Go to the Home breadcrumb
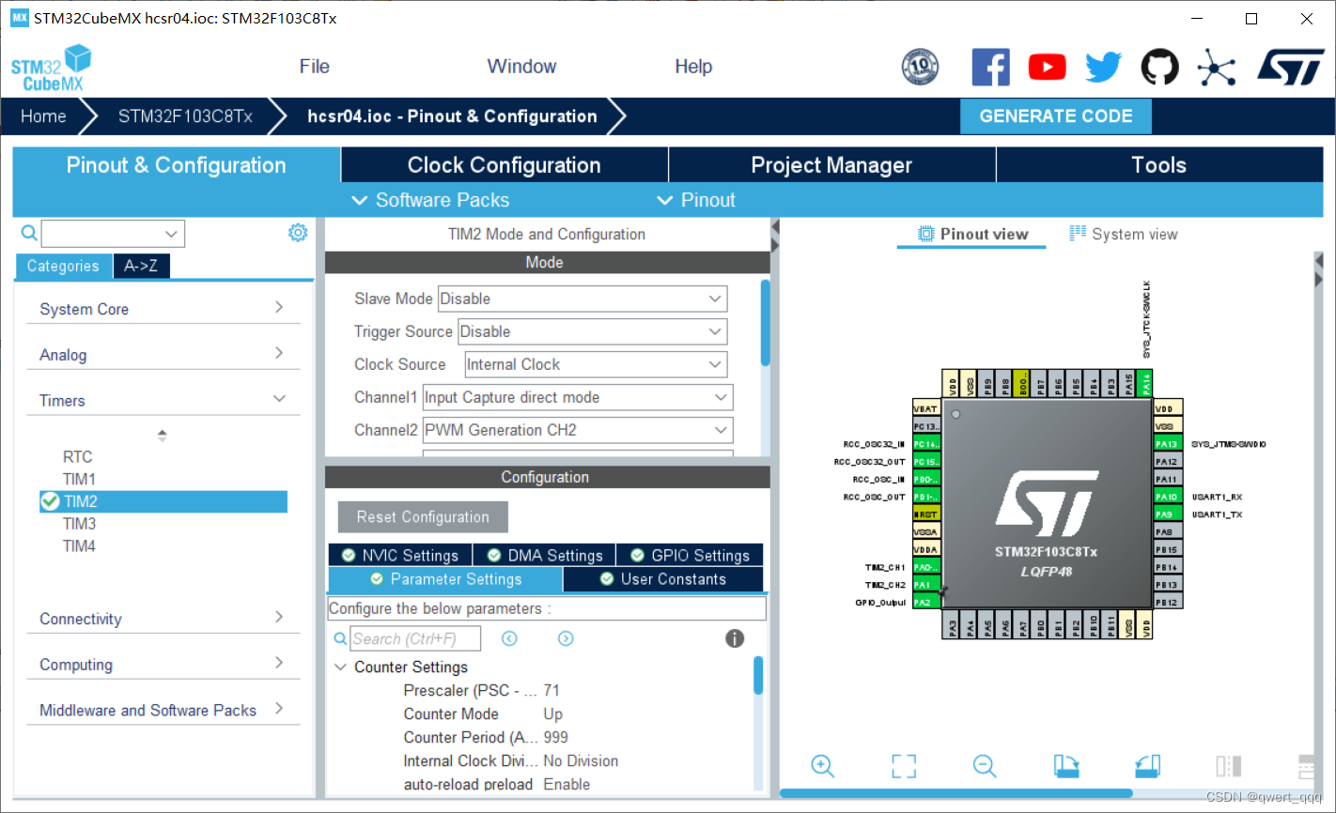The height and width of the screenshot is (813, 1336). 43,116
